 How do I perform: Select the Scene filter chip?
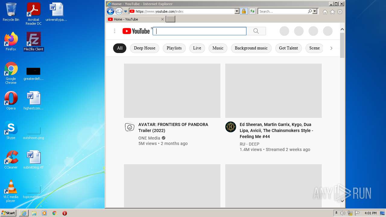[314, 48]
